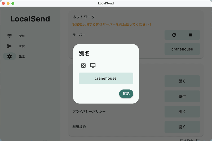Click the LocalSend logo text in sidebar
The height and width of the screenshot is (141, 212).
pyautogui.click(x=30, y=19)
